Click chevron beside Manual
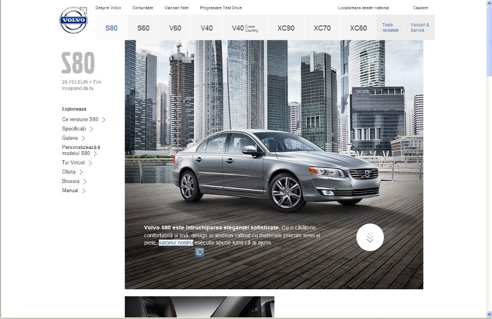The height and width of the screenshot is (319, 492). tap(84, 191)
